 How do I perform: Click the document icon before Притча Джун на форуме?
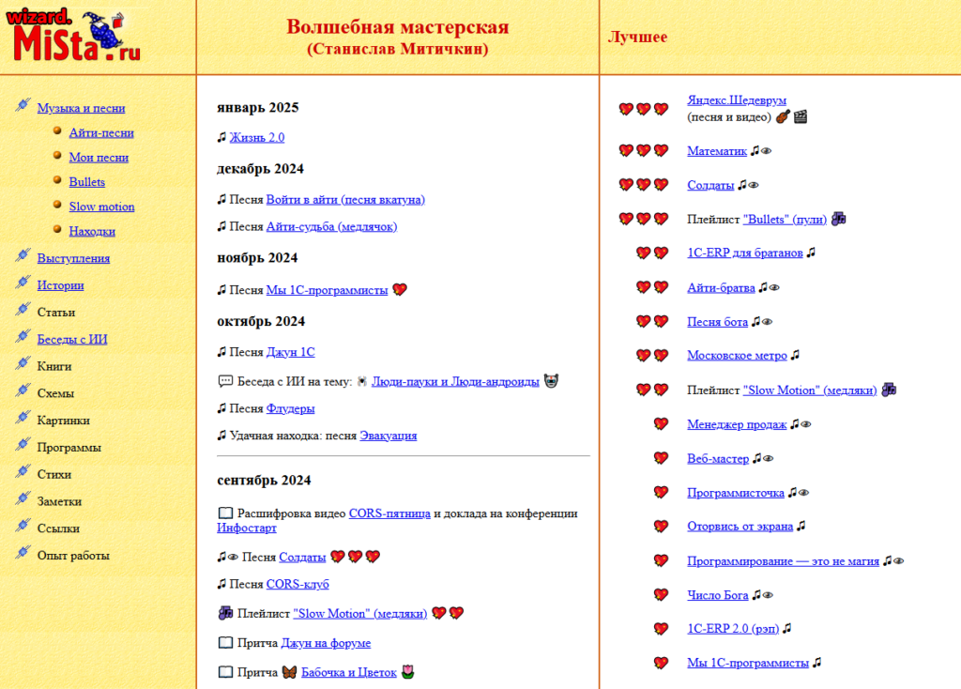tap(225, 642)
